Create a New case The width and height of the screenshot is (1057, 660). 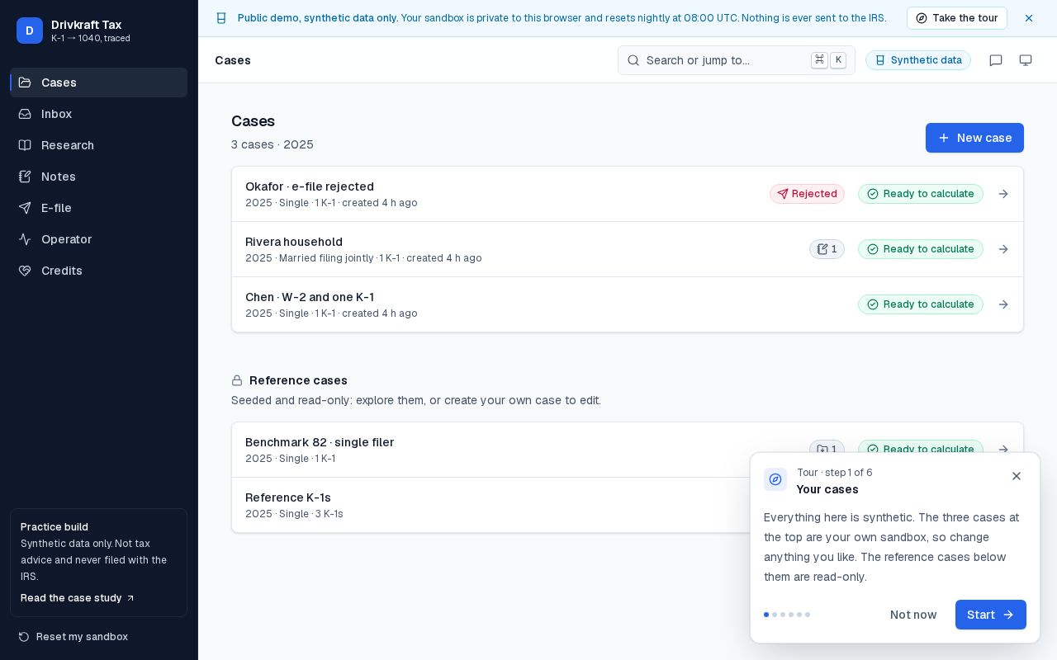click(974, 138)
